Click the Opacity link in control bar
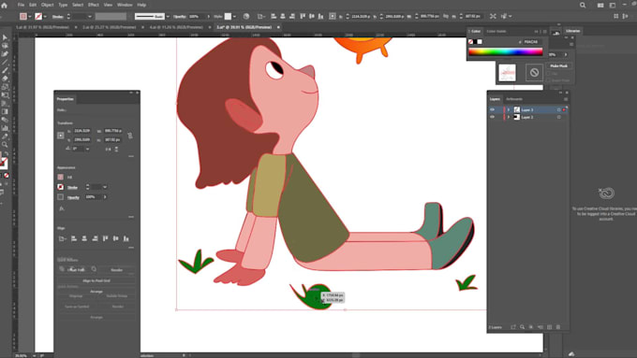 pyautogui.click(x=180, y=17)
